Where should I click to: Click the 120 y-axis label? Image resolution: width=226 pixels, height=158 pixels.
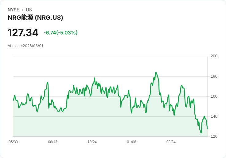(x=214, y=136)
